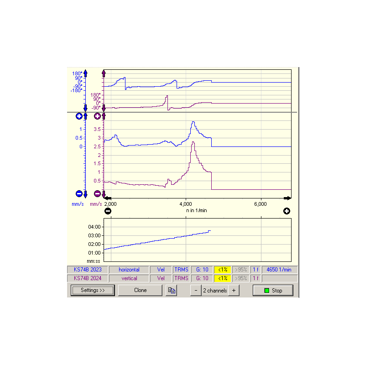Screen dimensions: 365x365
Task: Select KS74B 2023 sensor field
Action: [x=88, y=270]
